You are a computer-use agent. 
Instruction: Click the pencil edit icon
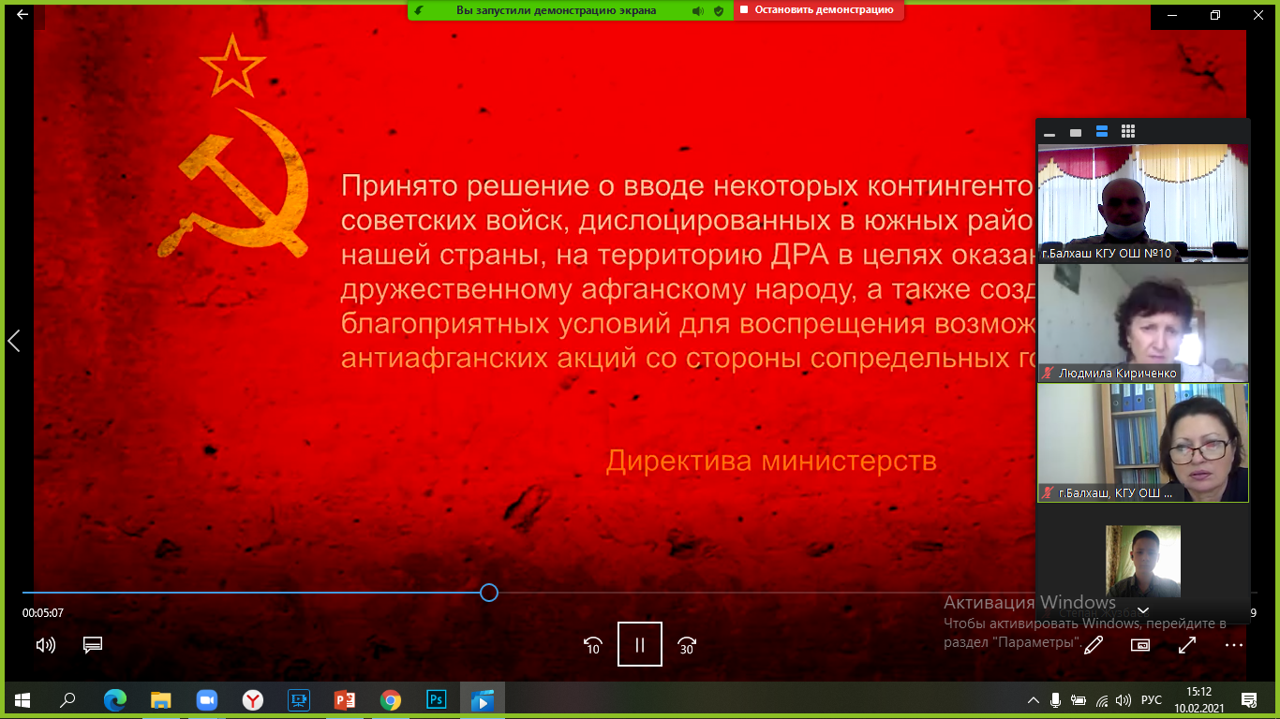1094,645
